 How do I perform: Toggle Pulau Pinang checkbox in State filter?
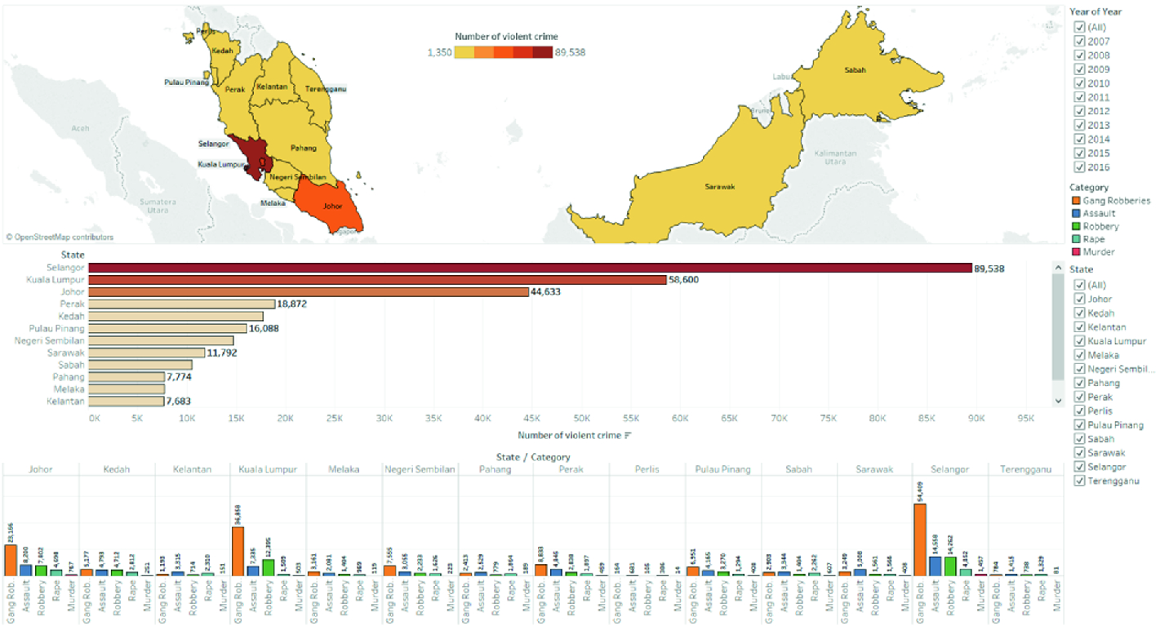pyautogui.click(x=1079, y=425)
